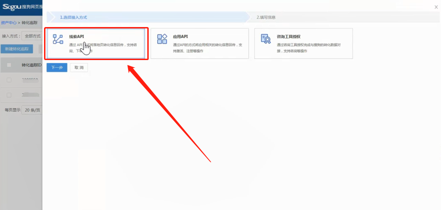Choose the 应用API access method title
Screen dimensions: 441x210
pyautogui.click(x=180, y=36)
